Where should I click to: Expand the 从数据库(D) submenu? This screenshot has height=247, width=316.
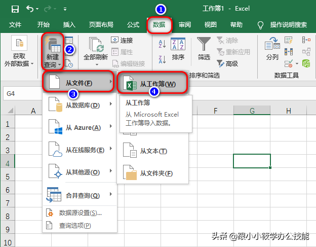coord(80,105)
